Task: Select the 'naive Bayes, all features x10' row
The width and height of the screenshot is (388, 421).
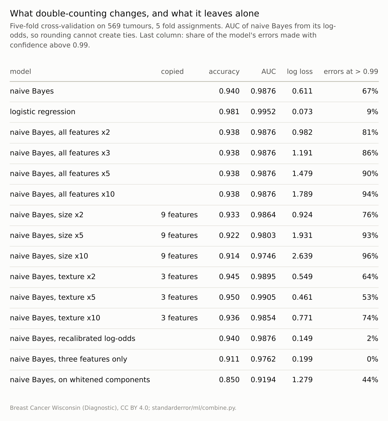Action: click(194, 194)
